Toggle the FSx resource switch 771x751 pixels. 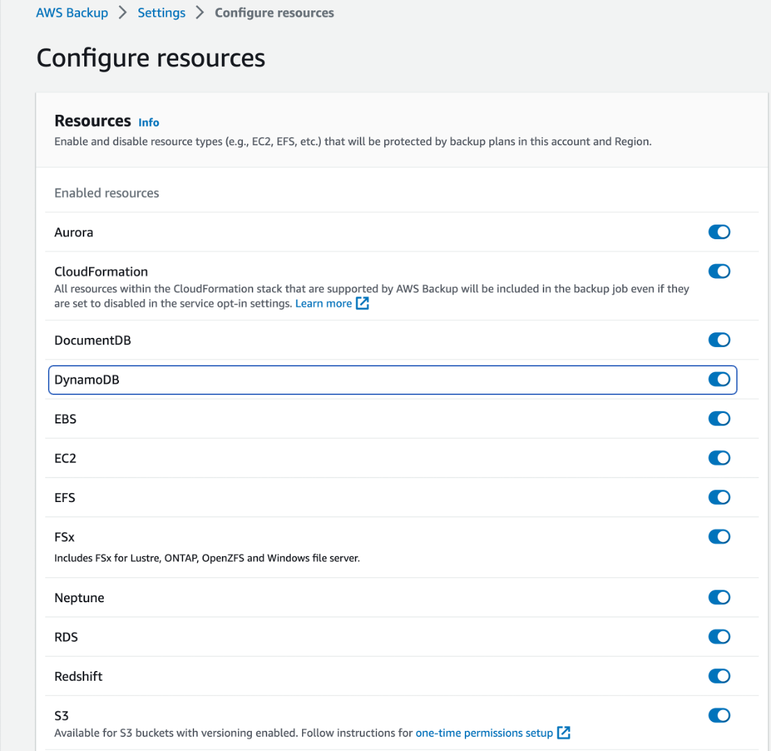pyautogui.click(x=719, y=537)
